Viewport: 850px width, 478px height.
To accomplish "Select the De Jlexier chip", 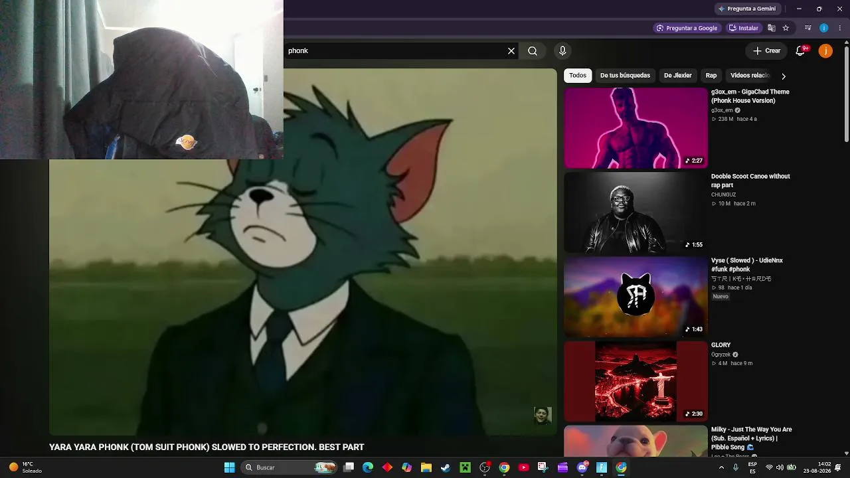I will tap(678, 76).
